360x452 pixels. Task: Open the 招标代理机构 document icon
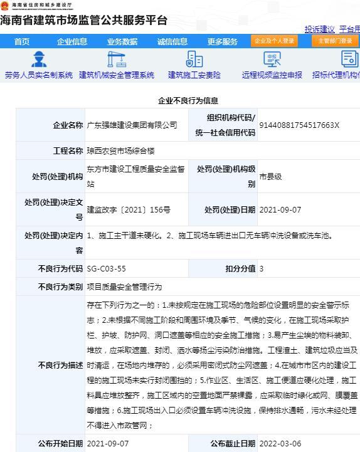pyautogui.click(x=349, y=59)
